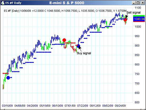Minimize the ES #F Daily chart window
Viewport: 146px width, 110px height.
pyautogui.click(x=134, y=3)
